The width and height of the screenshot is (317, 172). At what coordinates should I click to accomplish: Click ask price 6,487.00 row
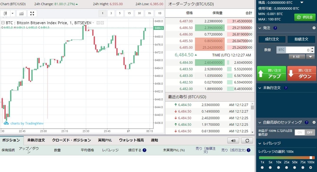click(x=210, y=21)
